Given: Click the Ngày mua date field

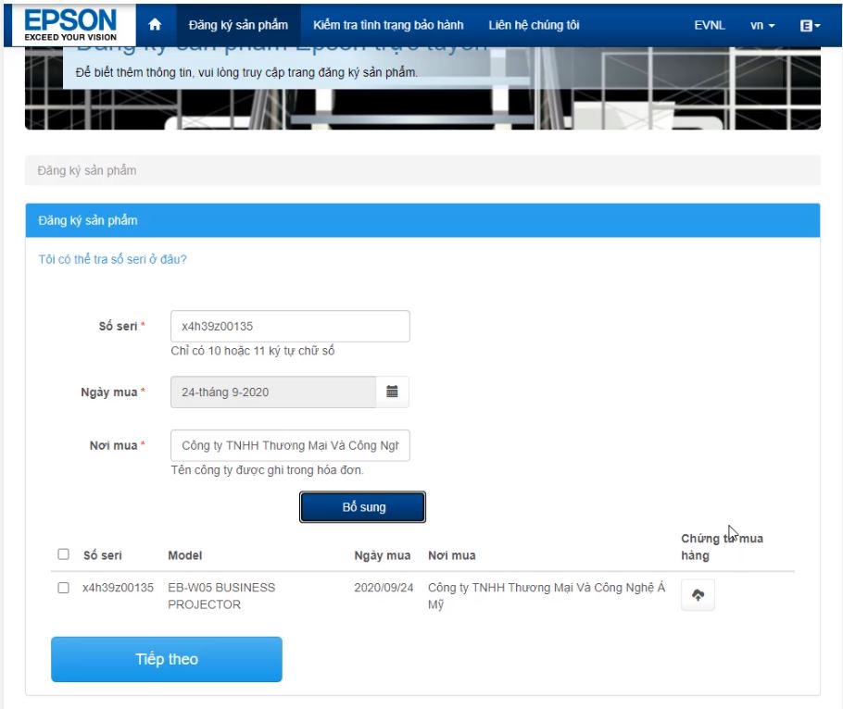Looking at the screenshot, I should click(273, 392).
